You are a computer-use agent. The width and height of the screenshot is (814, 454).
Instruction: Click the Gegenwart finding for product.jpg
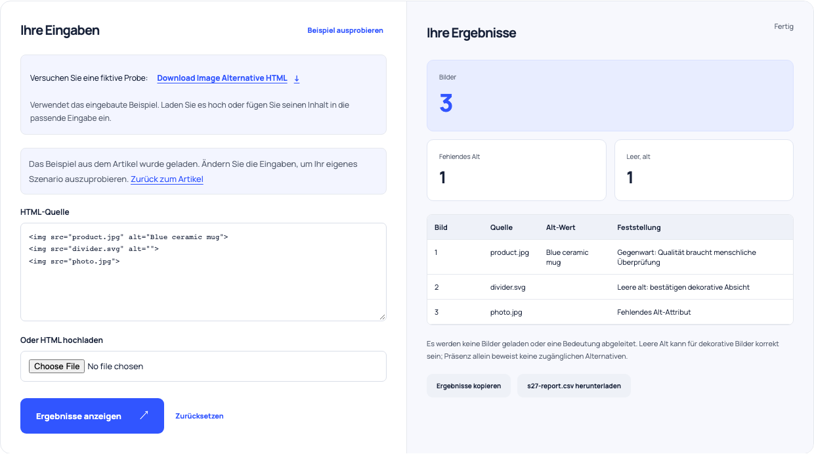pos(687,257)
